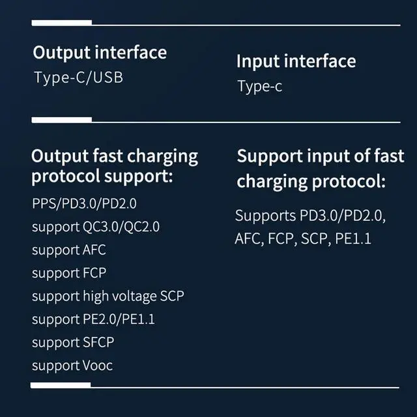417x417 pixels.
Task: Click the Input interface heading
Action: [296, 61]
